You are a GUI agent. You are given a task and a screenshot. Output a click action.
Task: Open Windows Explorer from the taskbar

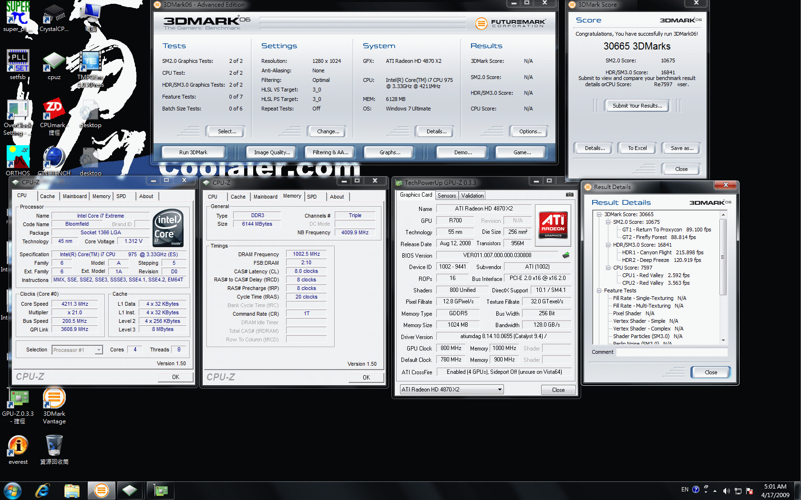pyautogui.click(x=72, y=490)
